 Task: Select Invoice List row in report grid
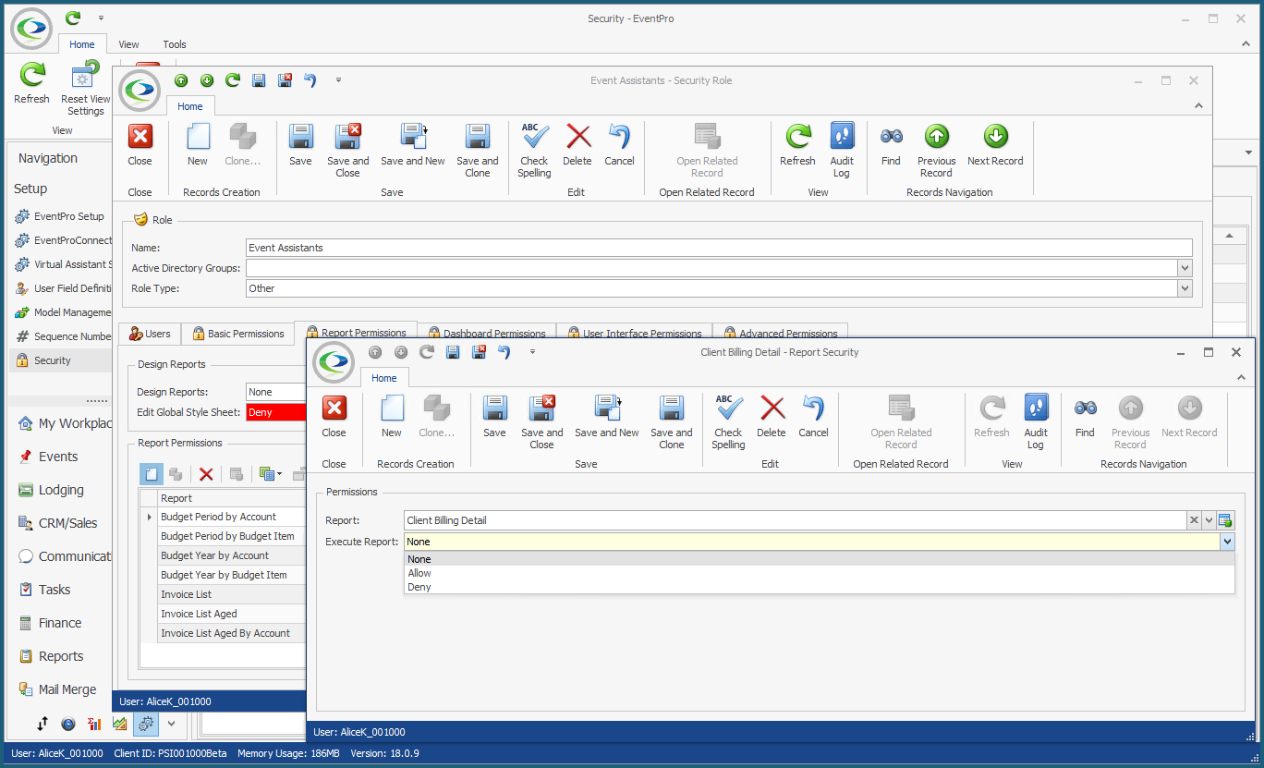coord(232,594)
